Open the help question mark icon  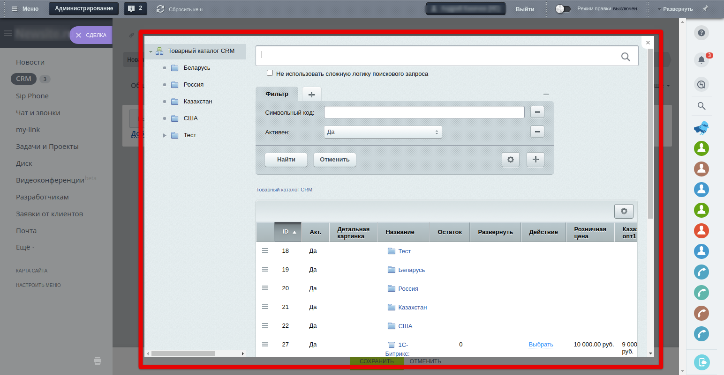click(701, 33)
